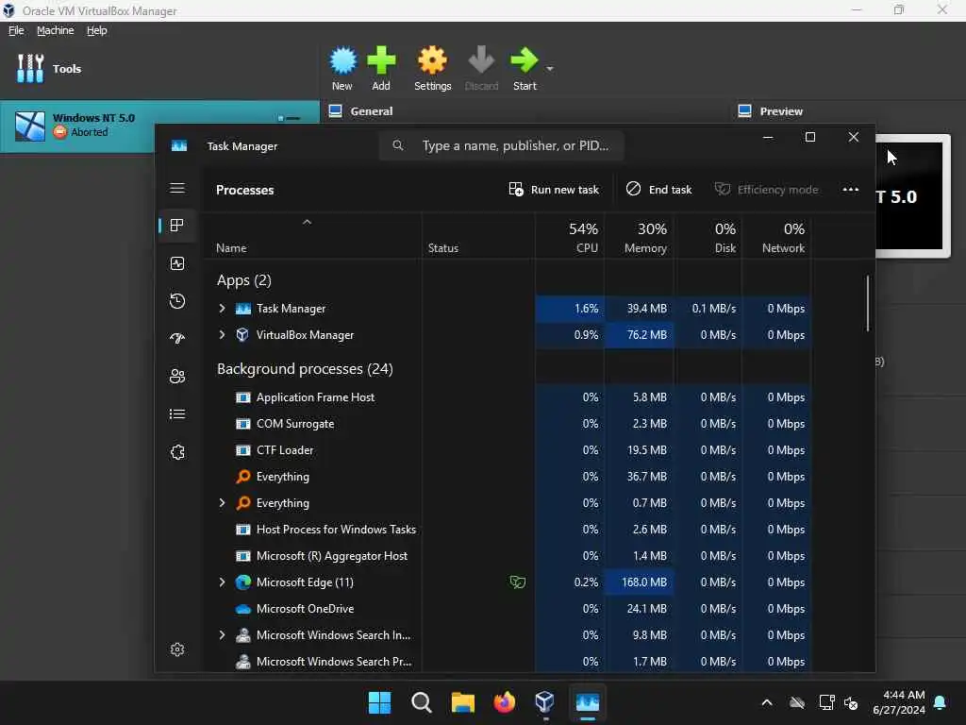Click the Task Manager process list scrollbar
Viewport: 966px width, 725px height.
868,303
